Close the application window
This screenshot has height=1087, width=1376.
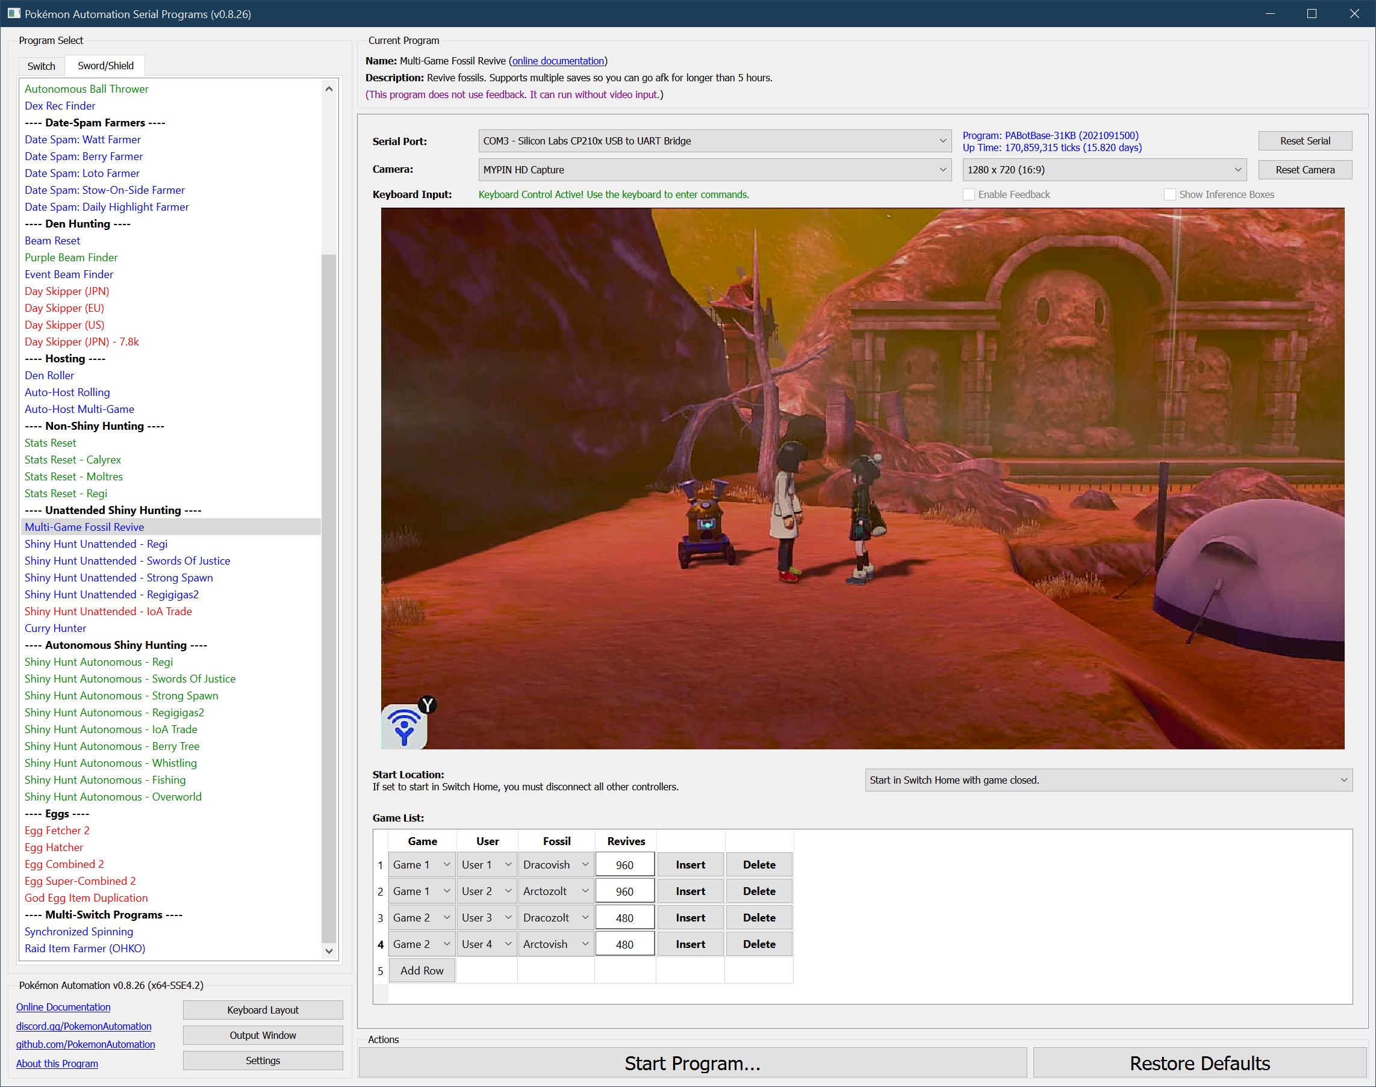coord(1354,13)
